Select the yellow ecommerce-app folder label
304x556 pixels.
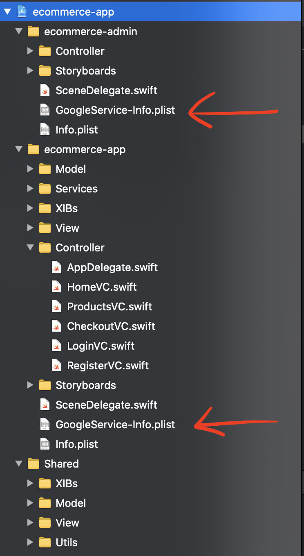pos(85,149)
